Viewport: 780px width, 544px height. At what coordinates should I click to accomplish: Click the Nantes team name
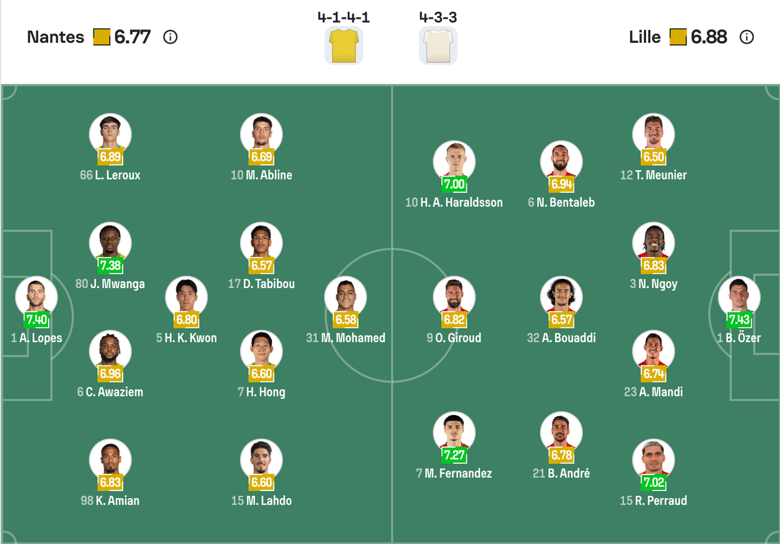coord(55,37)
